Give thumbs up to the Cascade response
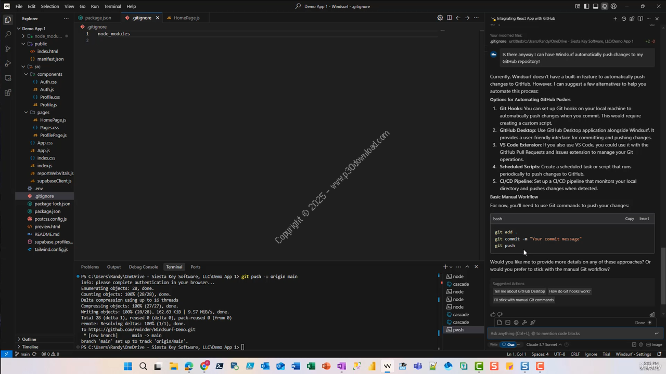The height and width of the screenshot is (374, 666). [493, 314]
